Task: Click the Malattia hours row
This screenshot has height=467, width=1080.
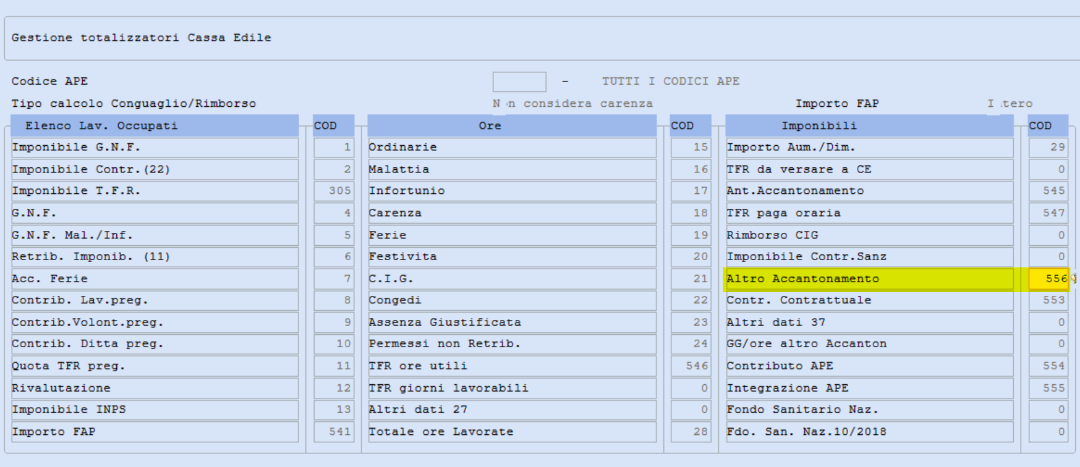Action: click(512, 169)
